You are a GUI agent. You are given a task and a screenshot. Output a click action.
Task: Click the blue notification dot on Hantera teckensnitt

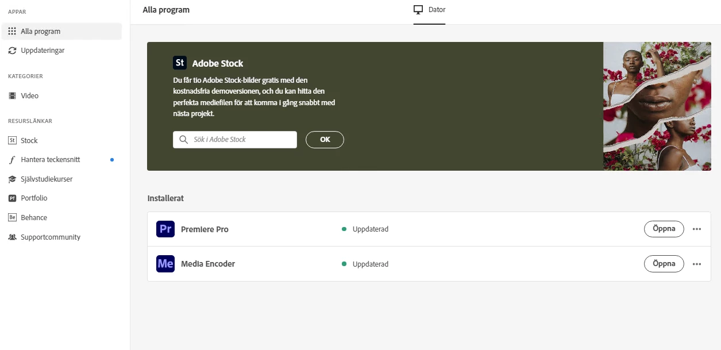pos(112,160)
